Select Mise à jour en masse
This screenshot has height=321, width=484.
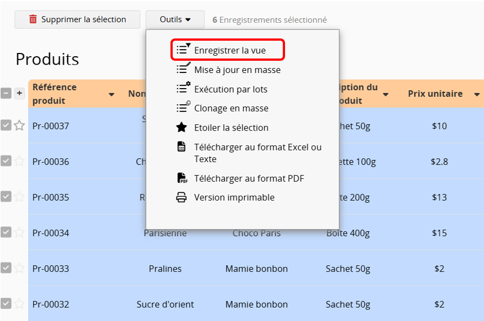(237, 70)
